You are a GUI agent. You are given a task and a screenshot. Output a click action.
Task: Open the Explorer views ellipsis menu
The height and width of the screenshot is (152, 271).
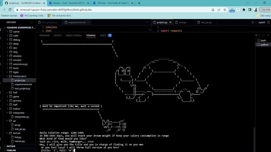point(31,22)
